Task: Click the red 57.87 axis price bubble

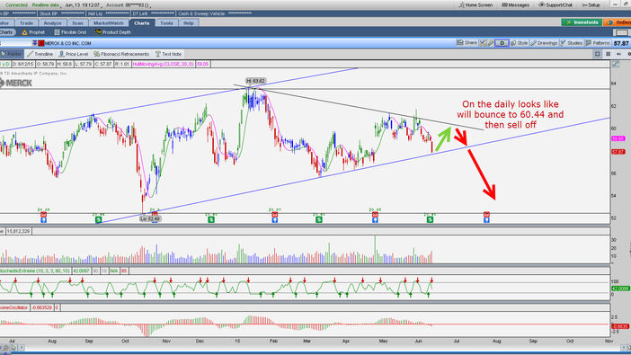Action: click(x=618, y=152)
